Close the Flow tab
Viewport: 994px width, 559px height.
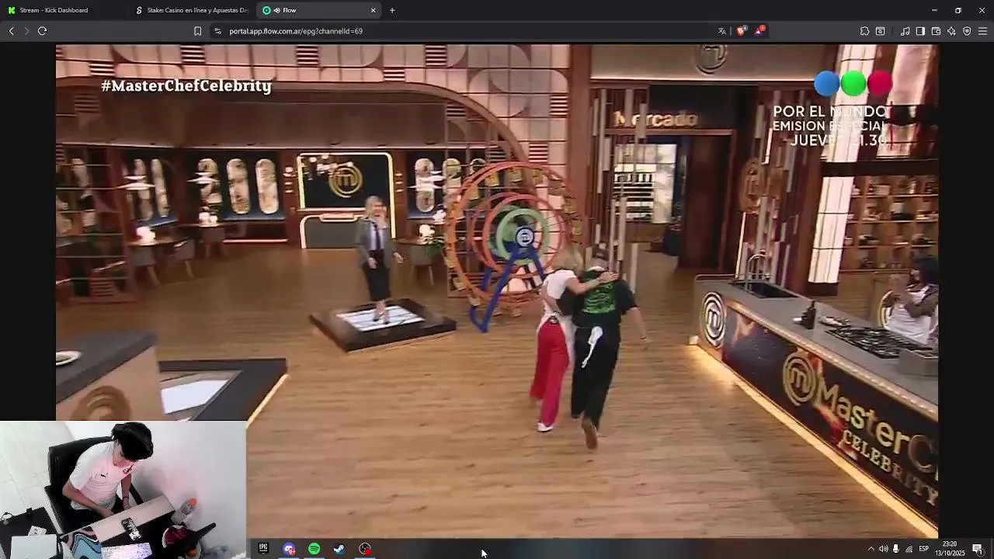(373, 10)
